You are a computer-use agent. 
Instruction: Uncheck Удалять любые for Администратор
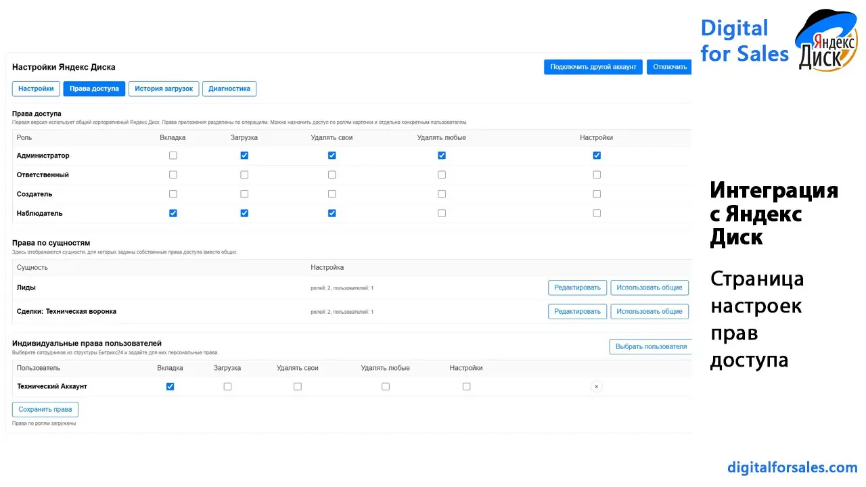(442, 156)
